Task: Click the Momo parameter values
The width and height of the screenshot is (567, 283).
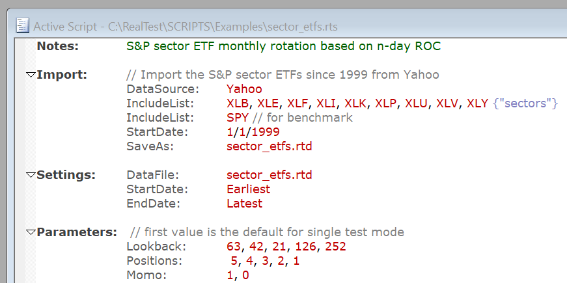Action: coord(238,275)
